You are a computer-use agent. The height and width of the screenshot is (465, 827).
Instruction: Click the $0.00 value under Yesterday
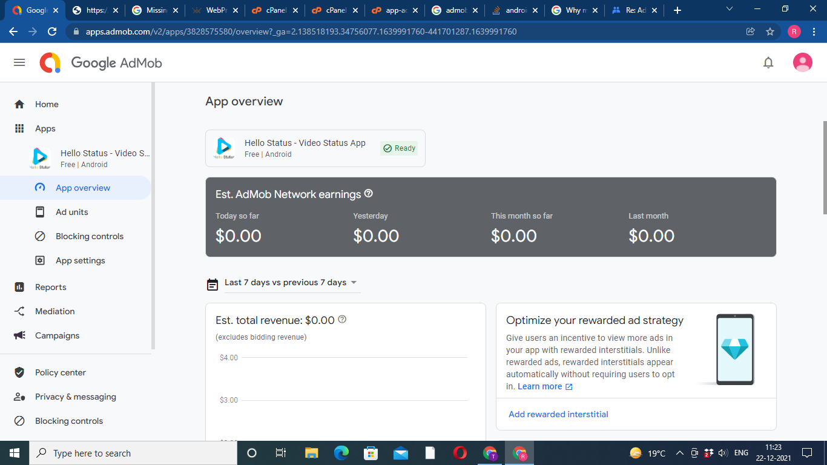[376, 236]
